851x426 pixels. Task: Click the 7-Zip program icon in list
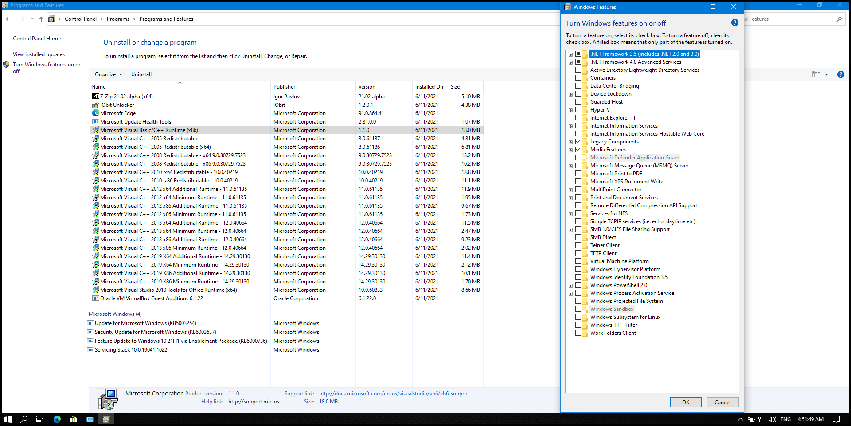coord(95,96)
